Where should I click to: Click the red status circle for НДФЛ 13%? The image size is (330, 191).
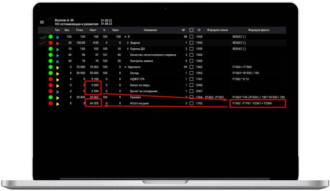click(51, 79)
